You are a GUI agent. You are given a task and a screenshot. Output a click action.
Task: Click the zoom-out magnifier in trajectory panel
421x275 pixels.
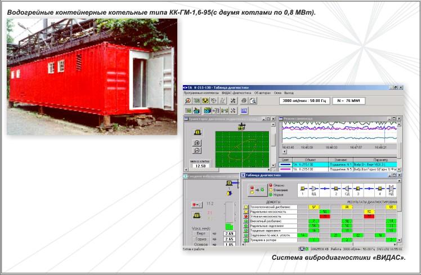(x=198, y=150)
